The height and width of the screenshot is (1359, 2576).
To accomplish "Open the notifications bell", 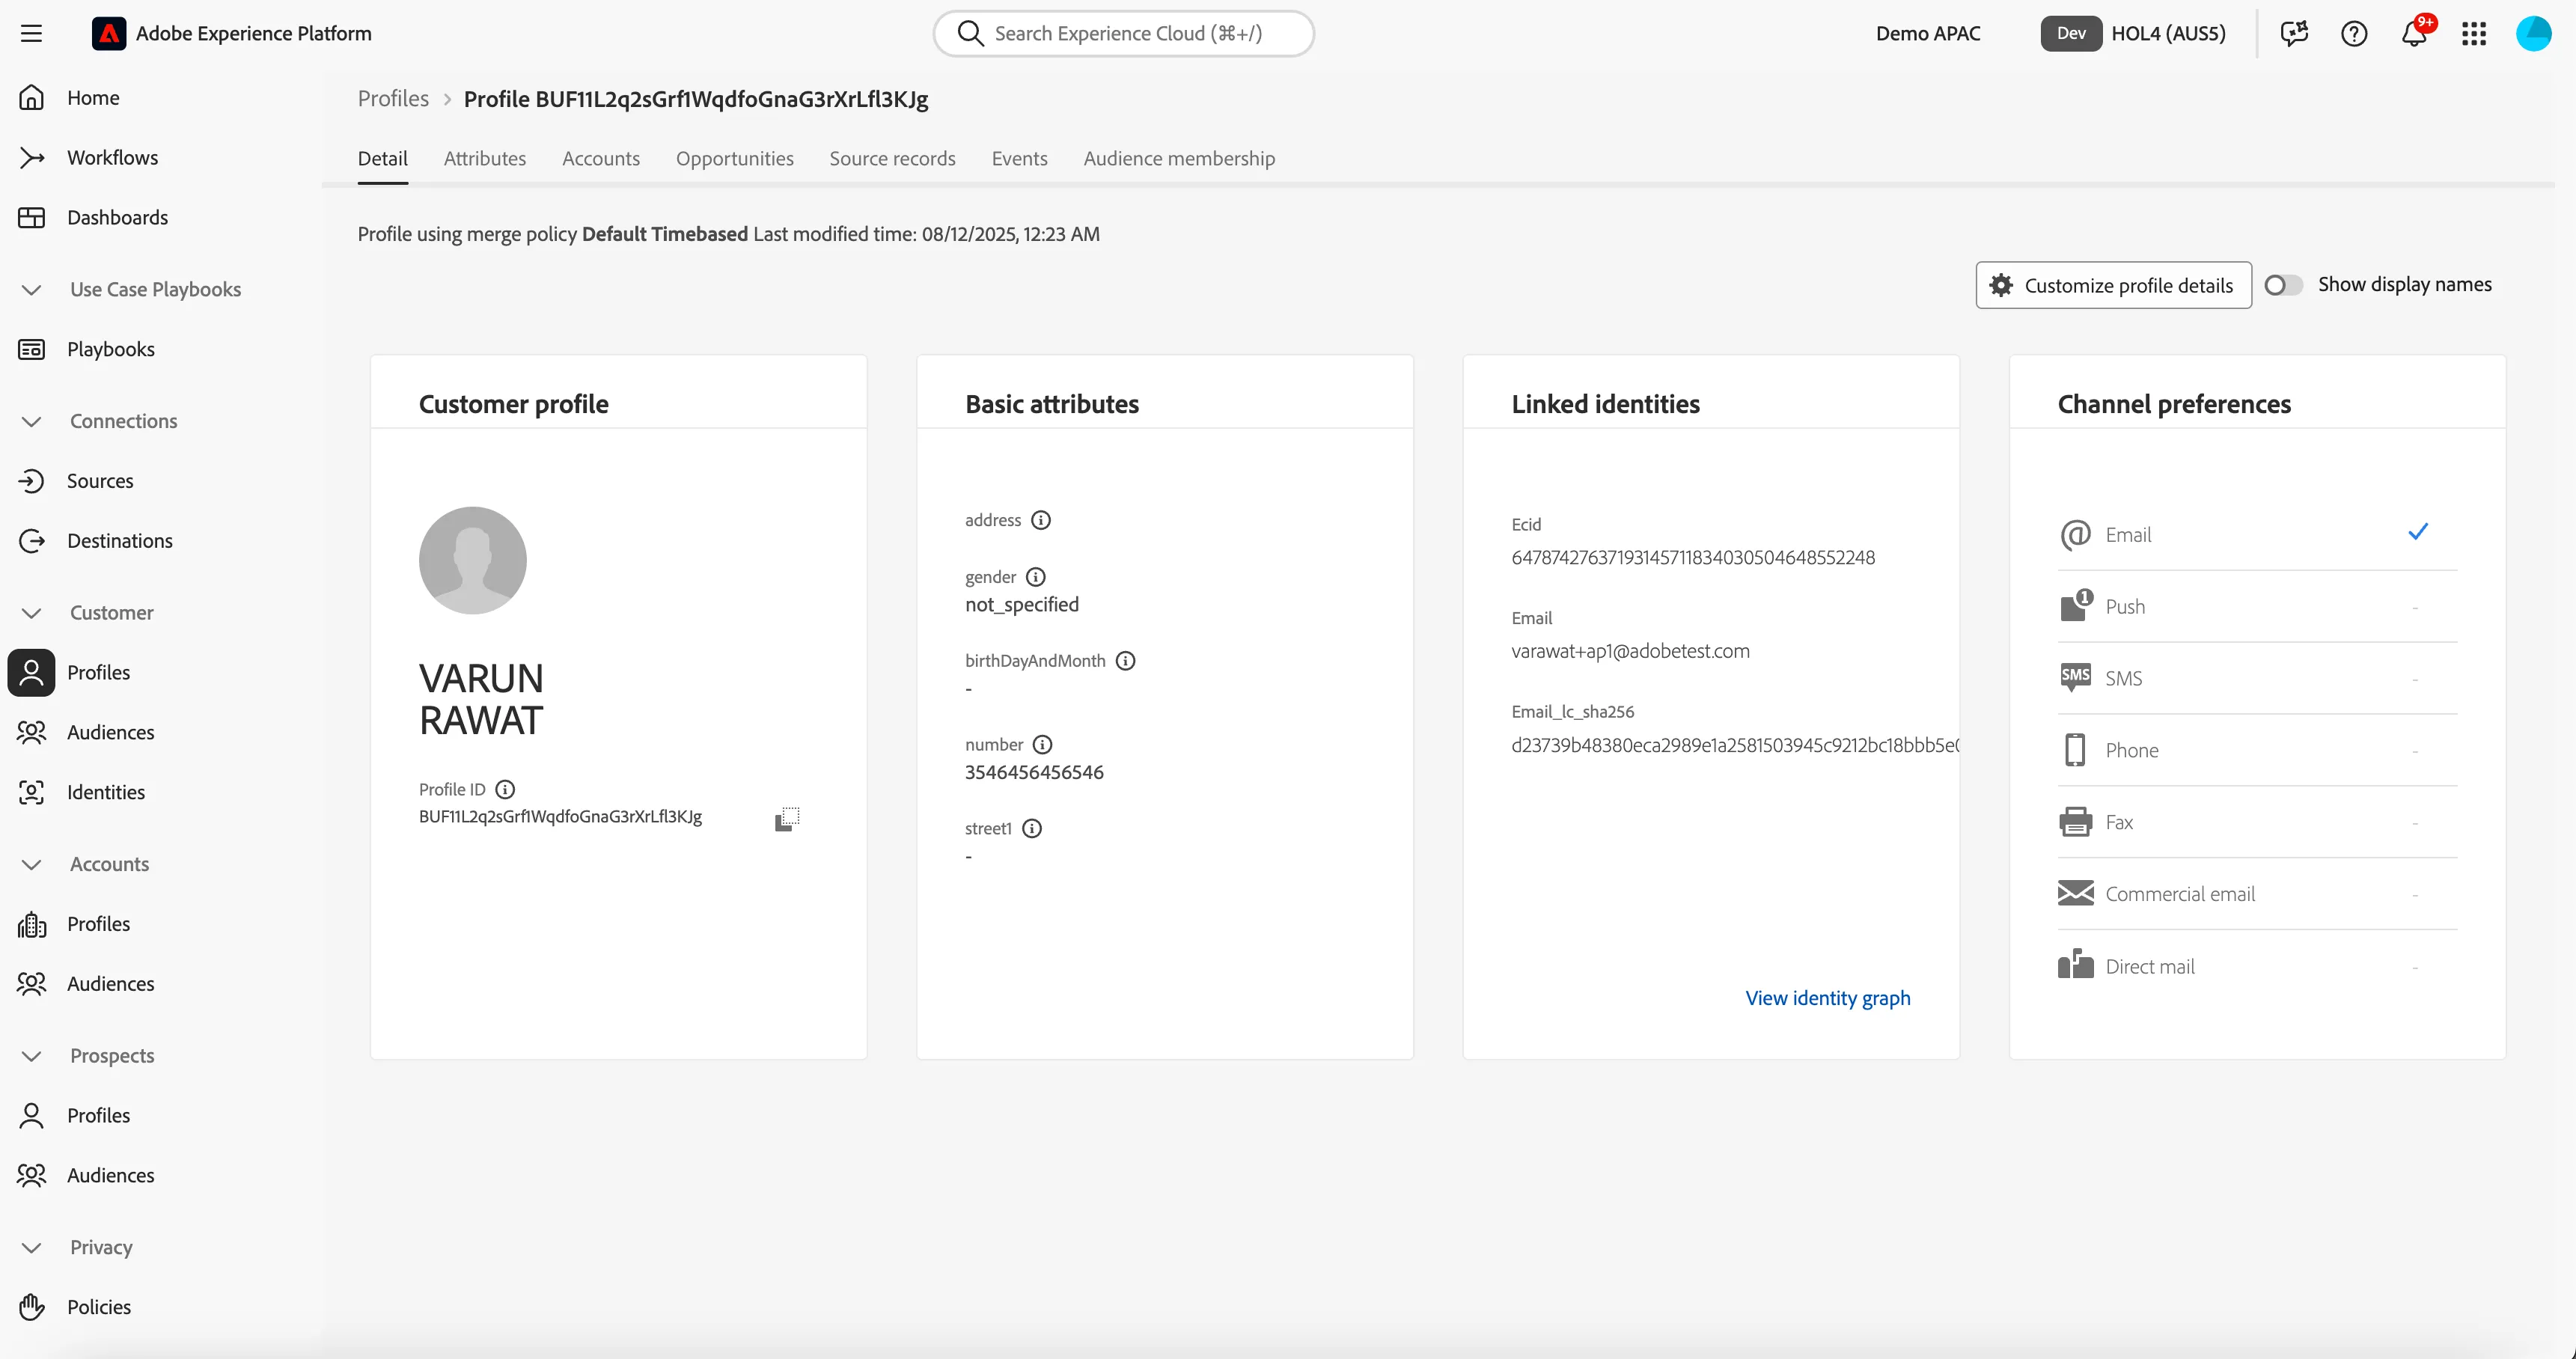I will [2414, 33].
